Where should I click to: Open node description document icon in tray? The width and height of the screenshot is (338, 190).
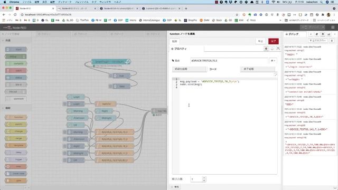pos(272,49)
